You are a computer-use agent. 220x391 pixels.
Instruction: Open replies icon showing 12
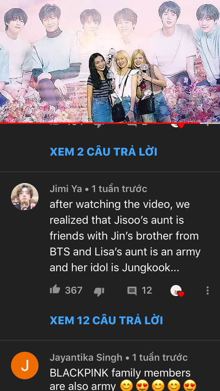coord(132,291)
